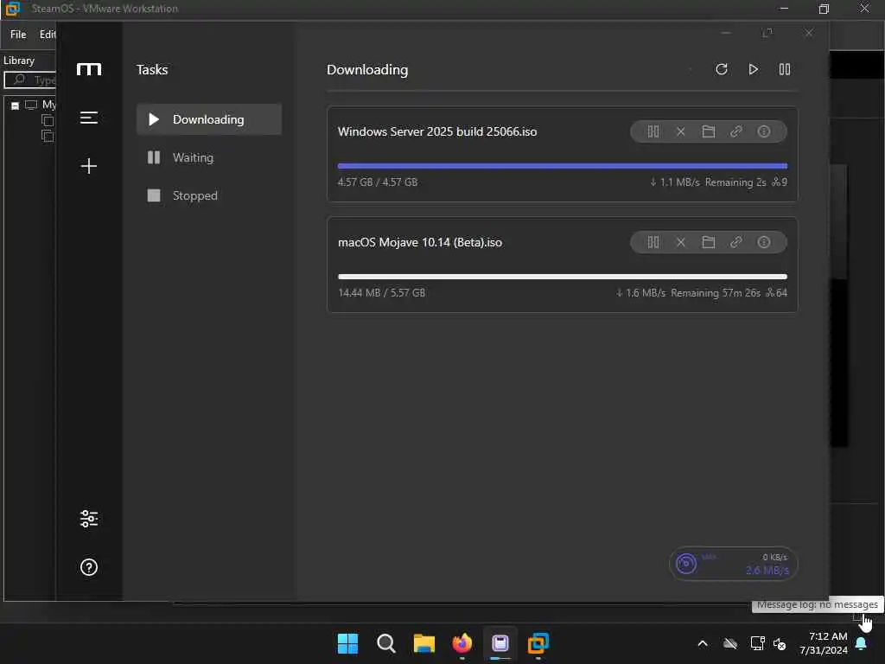This screenshot has width=885, height=664.
Task: Select the Downloading task category
Action: (209, 119)
